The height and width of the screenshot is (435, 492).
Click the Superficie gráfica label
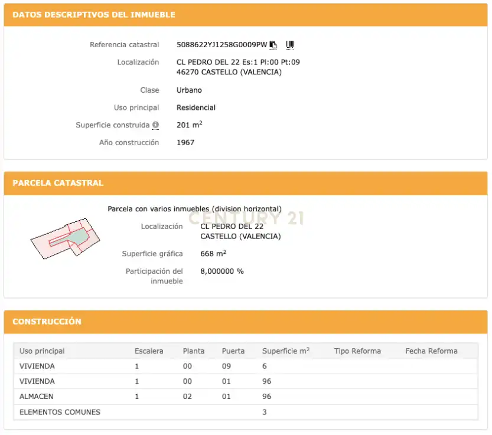(152, 254)
